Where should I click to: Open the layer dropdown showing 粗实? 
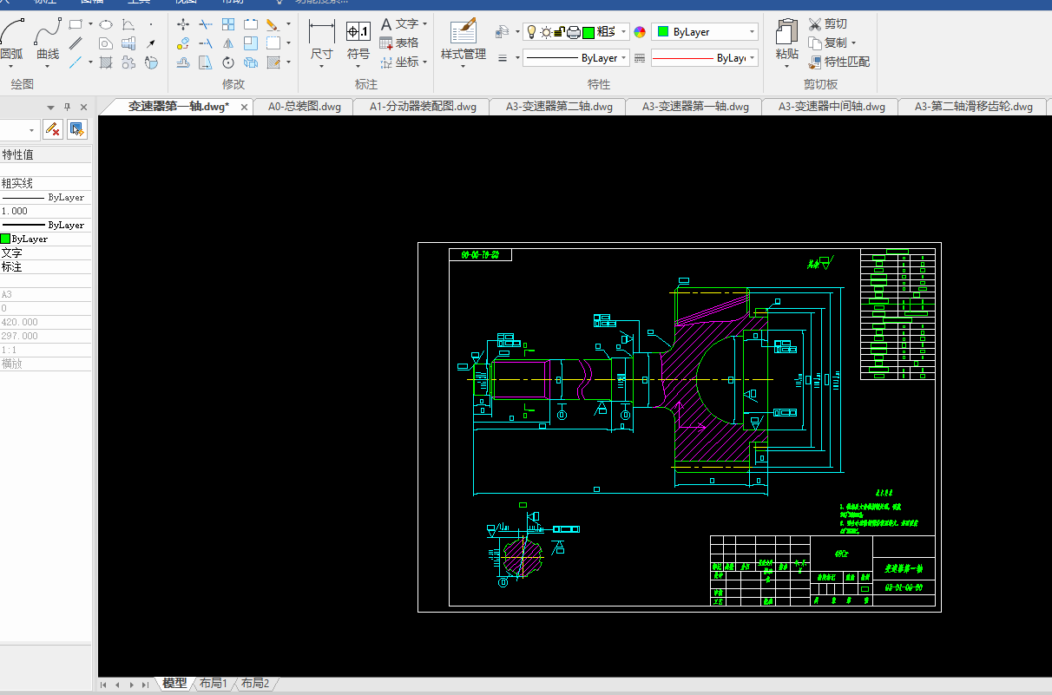pyautogui.click(x=576, y=32)
